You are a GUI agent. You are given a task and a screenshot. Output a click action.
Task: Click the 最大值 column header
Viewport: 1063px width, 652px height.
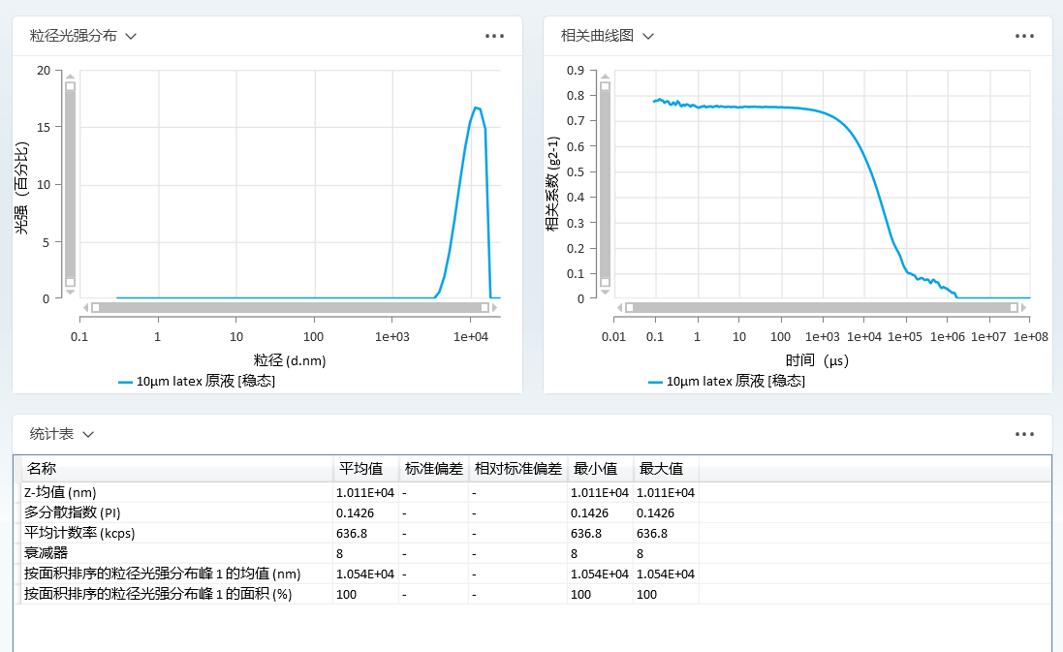(662, 468)
